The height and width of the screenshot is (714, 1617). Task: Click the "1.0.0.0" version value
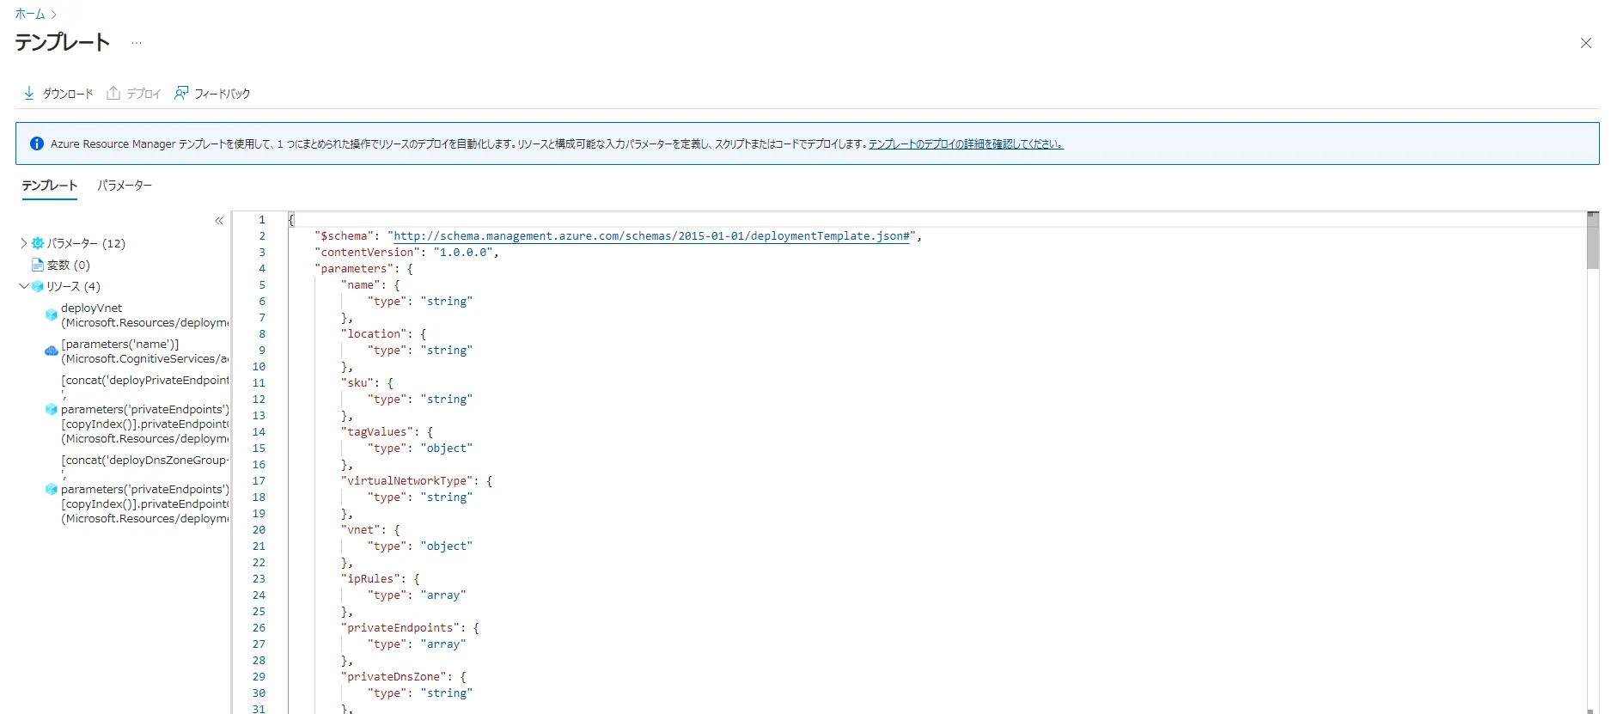coord(463,252)
